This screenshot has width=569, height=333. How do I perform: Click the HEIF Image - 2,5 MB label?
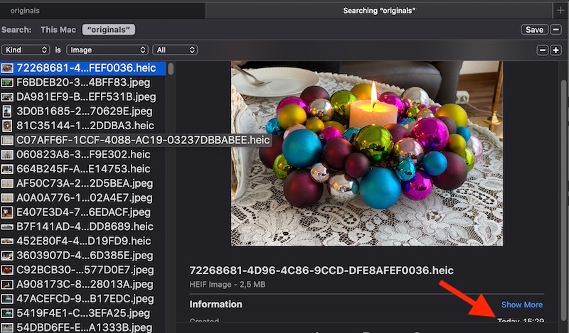coord(228,285)
